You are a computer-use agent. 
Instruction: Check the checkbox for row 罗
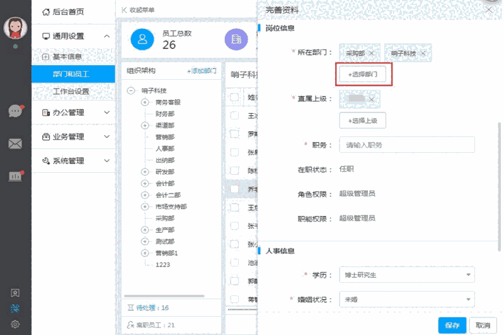pyautogui.click(x=234, y=134)
